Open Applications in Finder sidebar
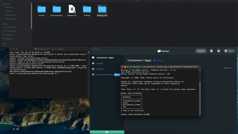This screenshot has height=134, width=238. click(x=11, y=15)
